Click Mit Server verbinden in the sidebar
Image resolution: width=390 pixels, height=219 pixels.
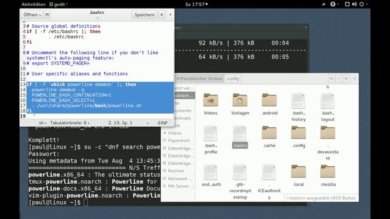(x=178, y=186)
